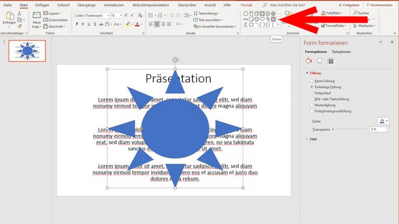Viewport: 399px width, 224px height.
Task: Toggle italic formatting (K)
Action: 83,24
